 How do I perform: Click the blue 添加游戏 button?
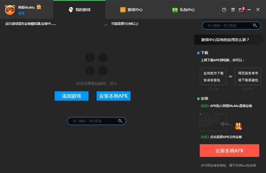pos(71,96)
